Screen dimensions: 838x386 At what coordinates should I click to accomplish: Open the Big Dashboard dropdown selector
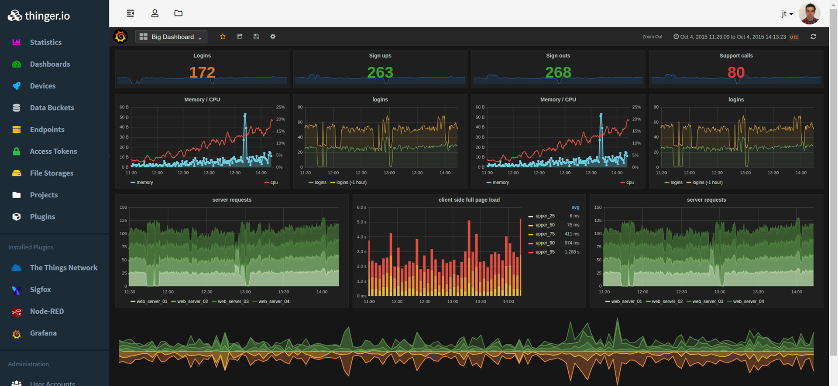172,37
